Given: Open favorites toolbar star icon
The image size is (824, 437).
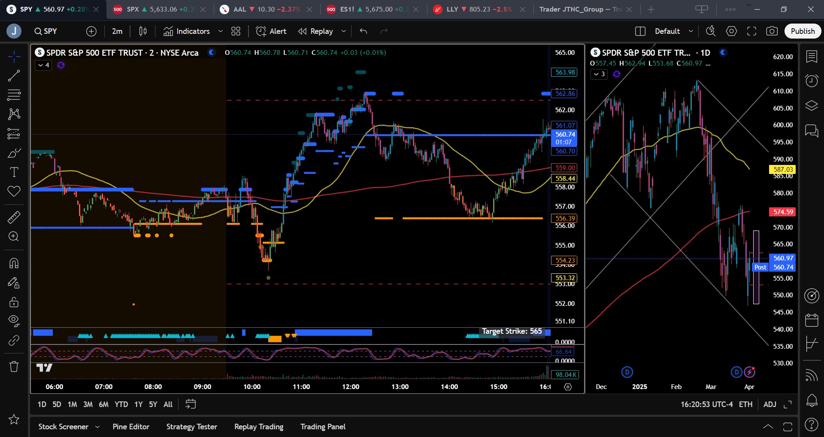Looking at the screenshot, I should [x=14, y=419].
